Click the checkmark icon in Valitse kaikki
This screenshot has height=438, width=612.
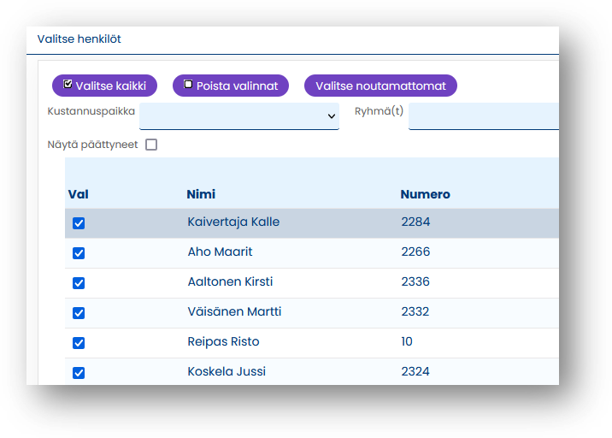click(x=68, y=85)
